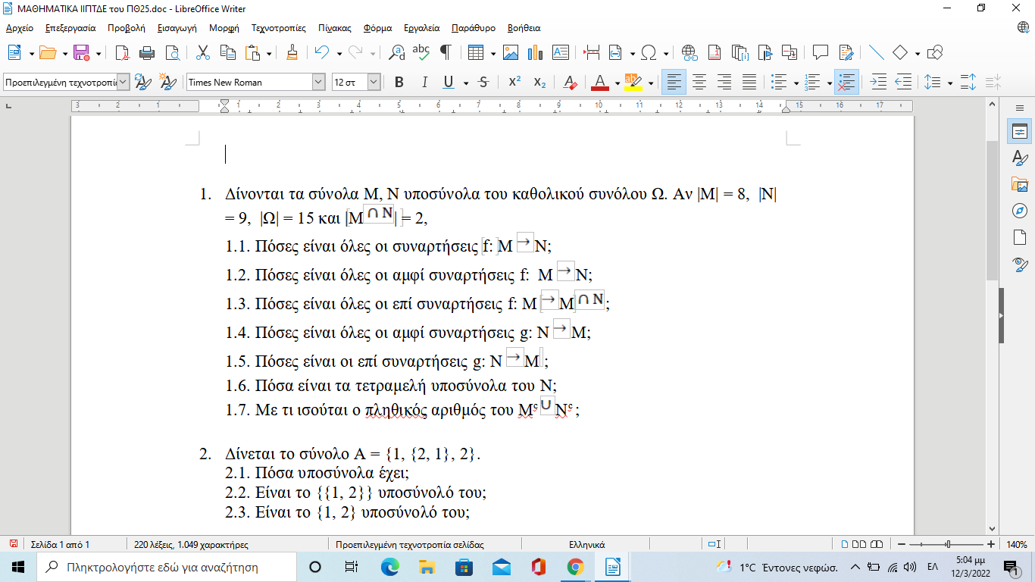
Task: Decrease the paragraph indent
Action: 903,82
